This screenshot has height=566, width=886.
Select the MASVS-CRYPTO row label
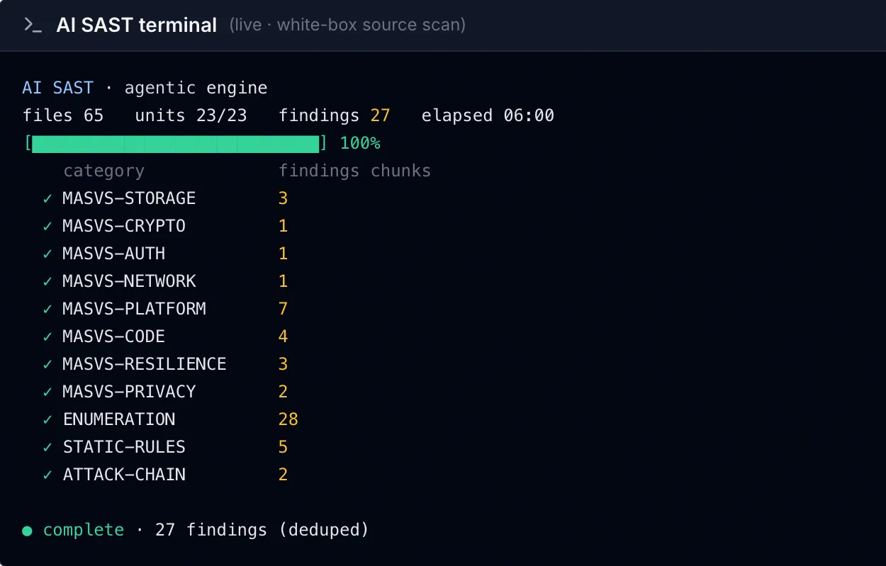coord(124,226)
